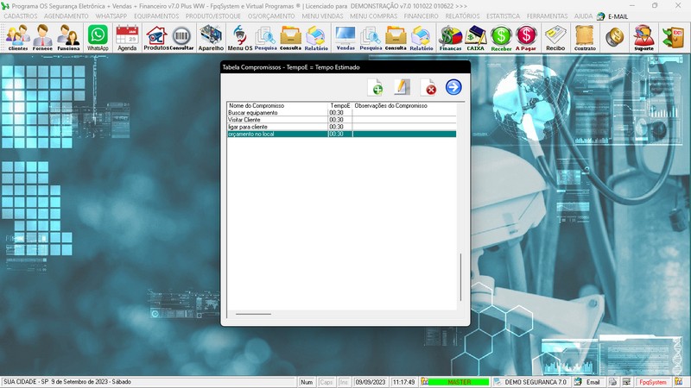Delete the selected compromisso
Screen dimensions: 691x388
click(428, 87)
